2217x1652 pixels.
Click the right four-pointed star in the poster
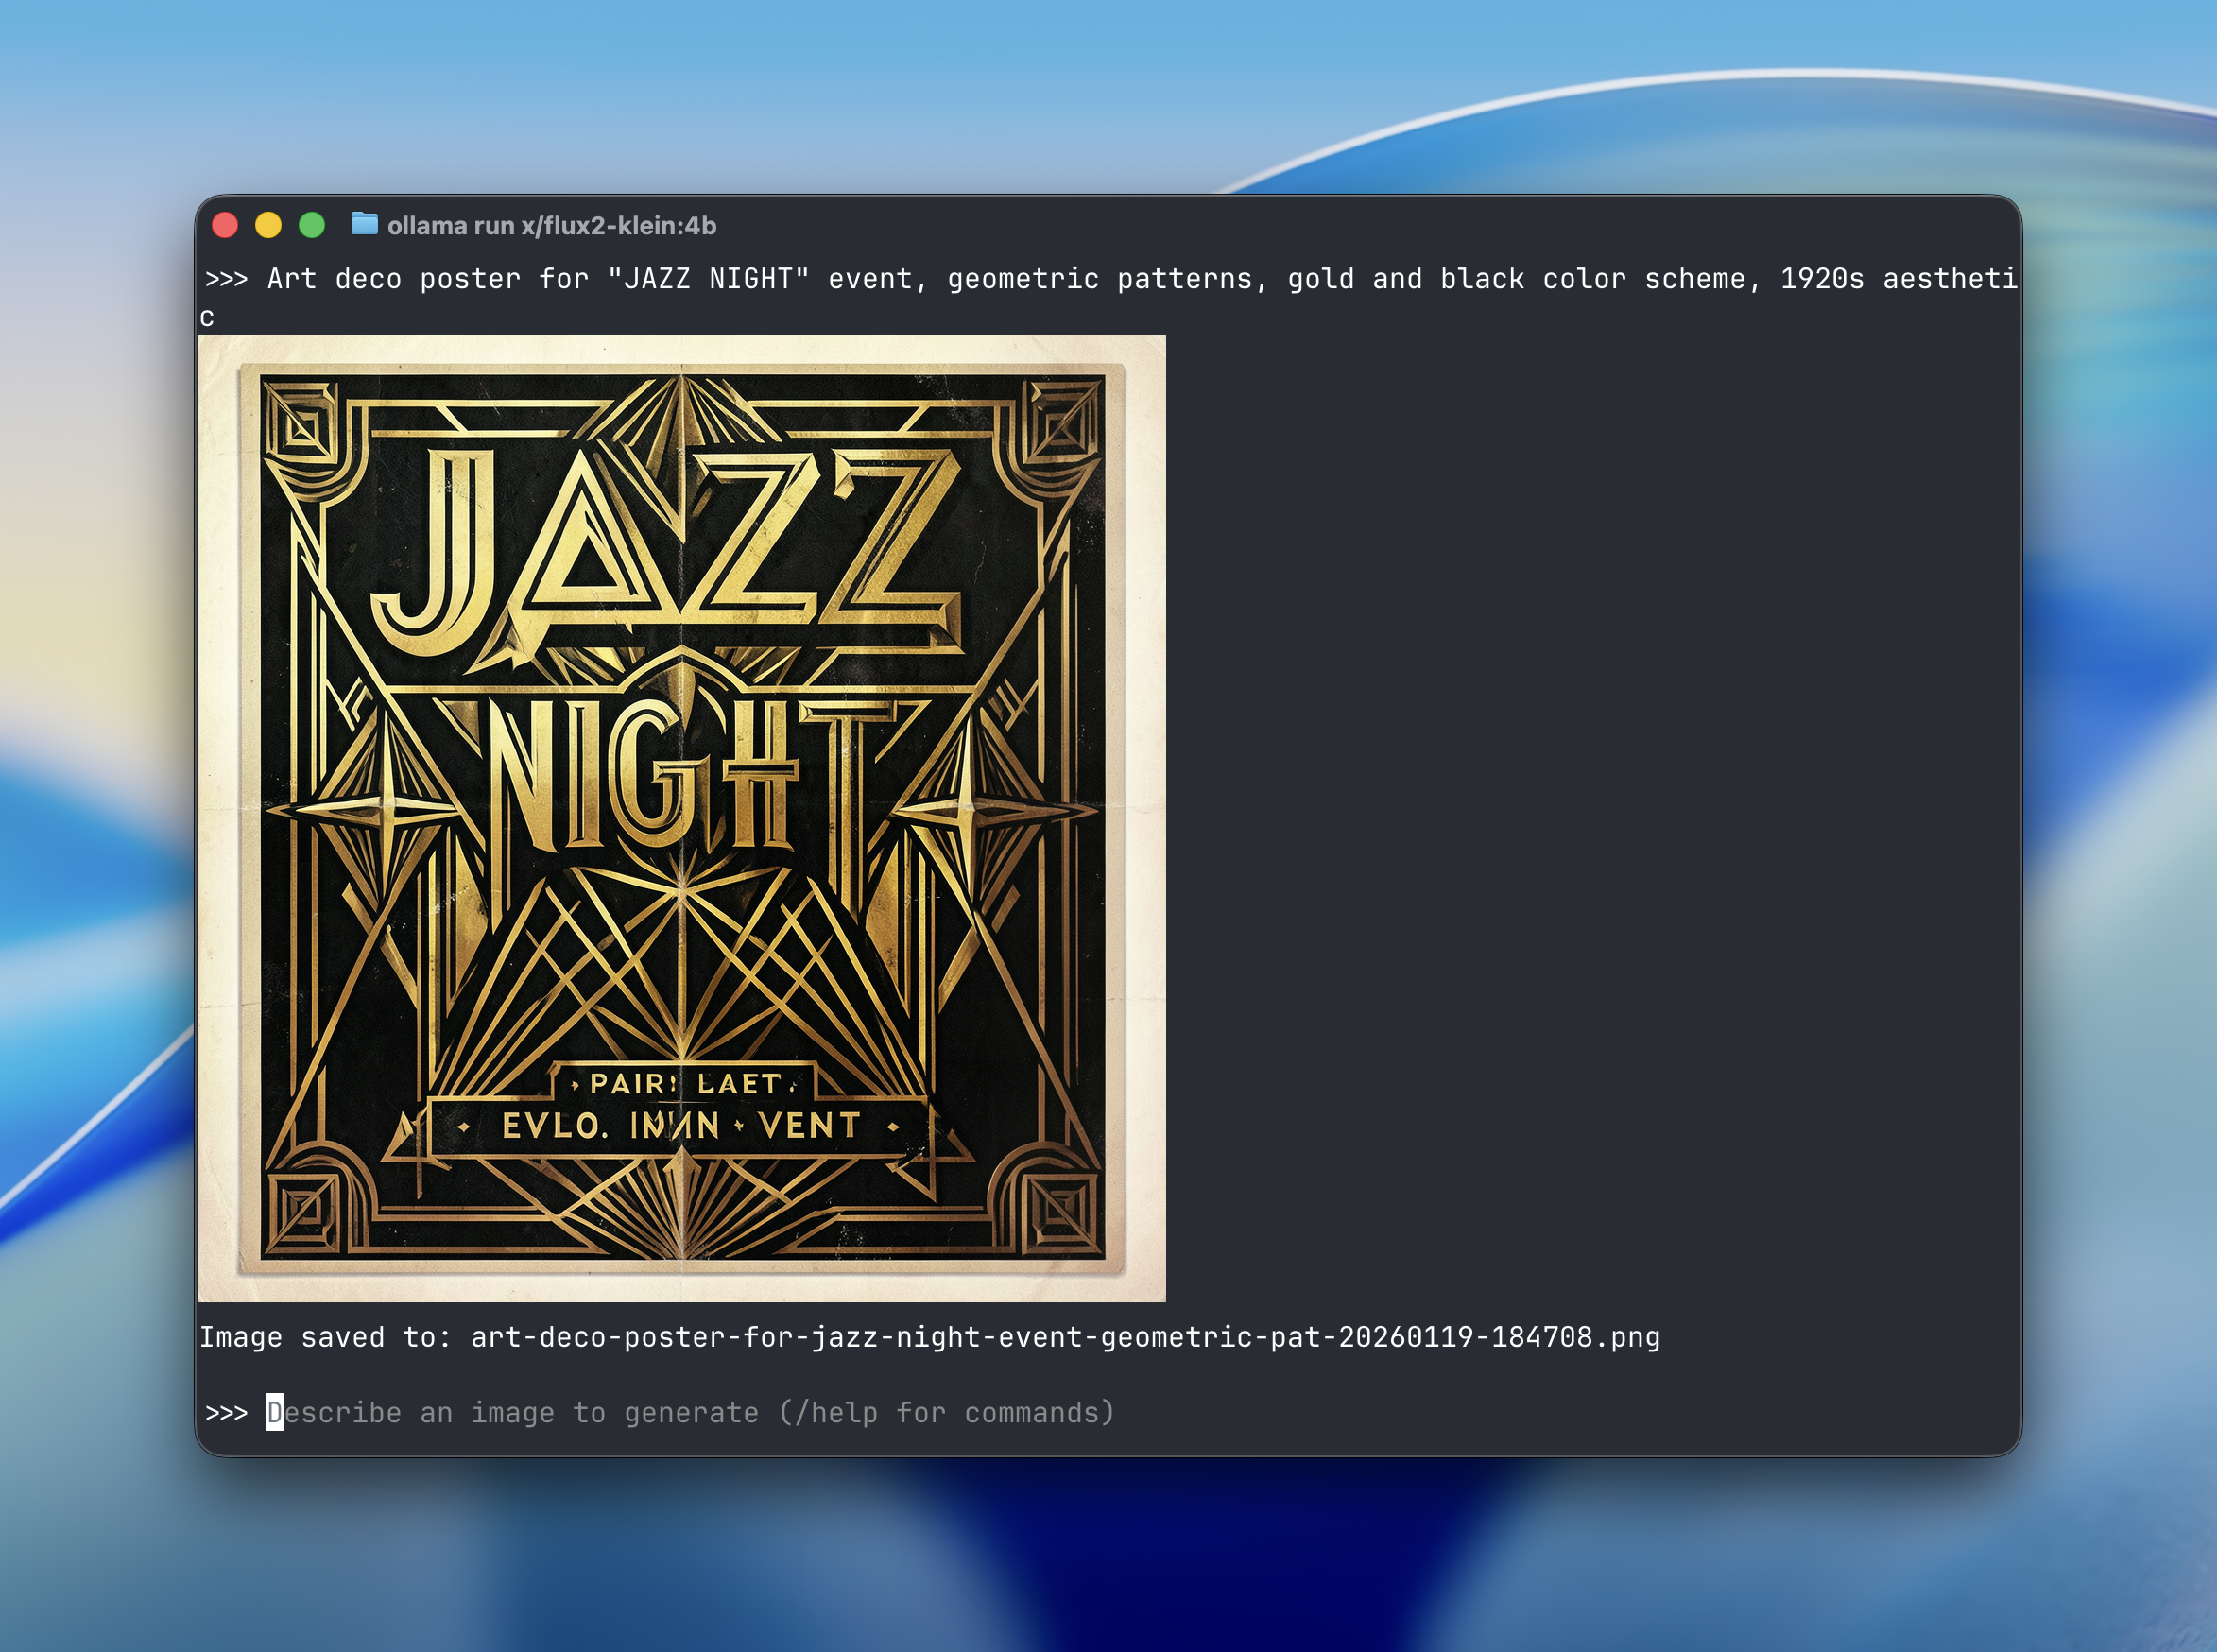pyautogui.click(x=968, y=810)
